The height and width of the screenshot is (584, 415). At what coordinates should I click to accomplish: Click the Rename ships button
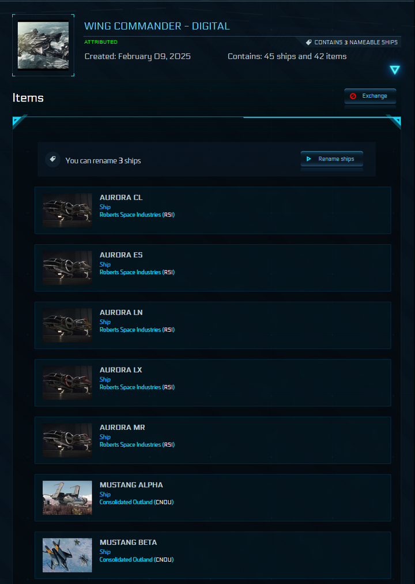click(331, 159)
